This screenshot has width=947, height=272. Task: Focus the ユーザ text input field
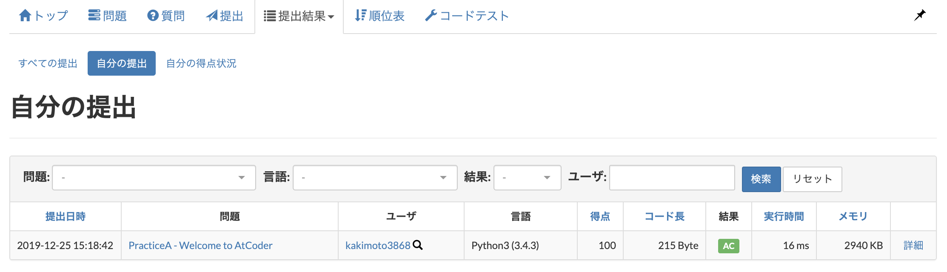[x=672, y=178]
